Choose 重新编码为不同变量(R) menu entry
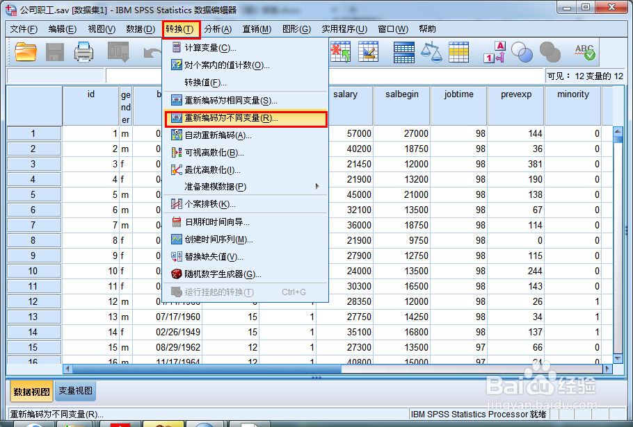Screen dimensions: 633x427 tap(246, 118)
